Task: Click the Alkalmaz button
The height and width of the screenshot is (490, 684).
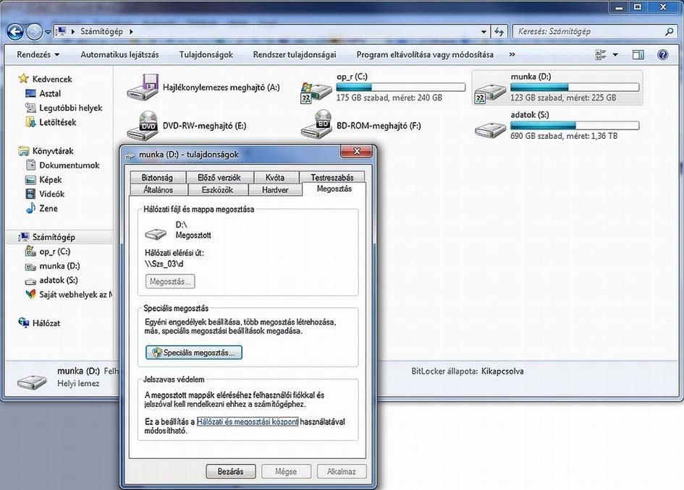Action: click(x=341, y=471)
